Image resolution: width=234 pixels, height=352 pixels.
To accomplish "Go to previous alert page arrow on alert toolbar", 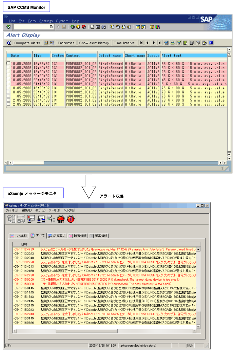I will tap(148, 43).
